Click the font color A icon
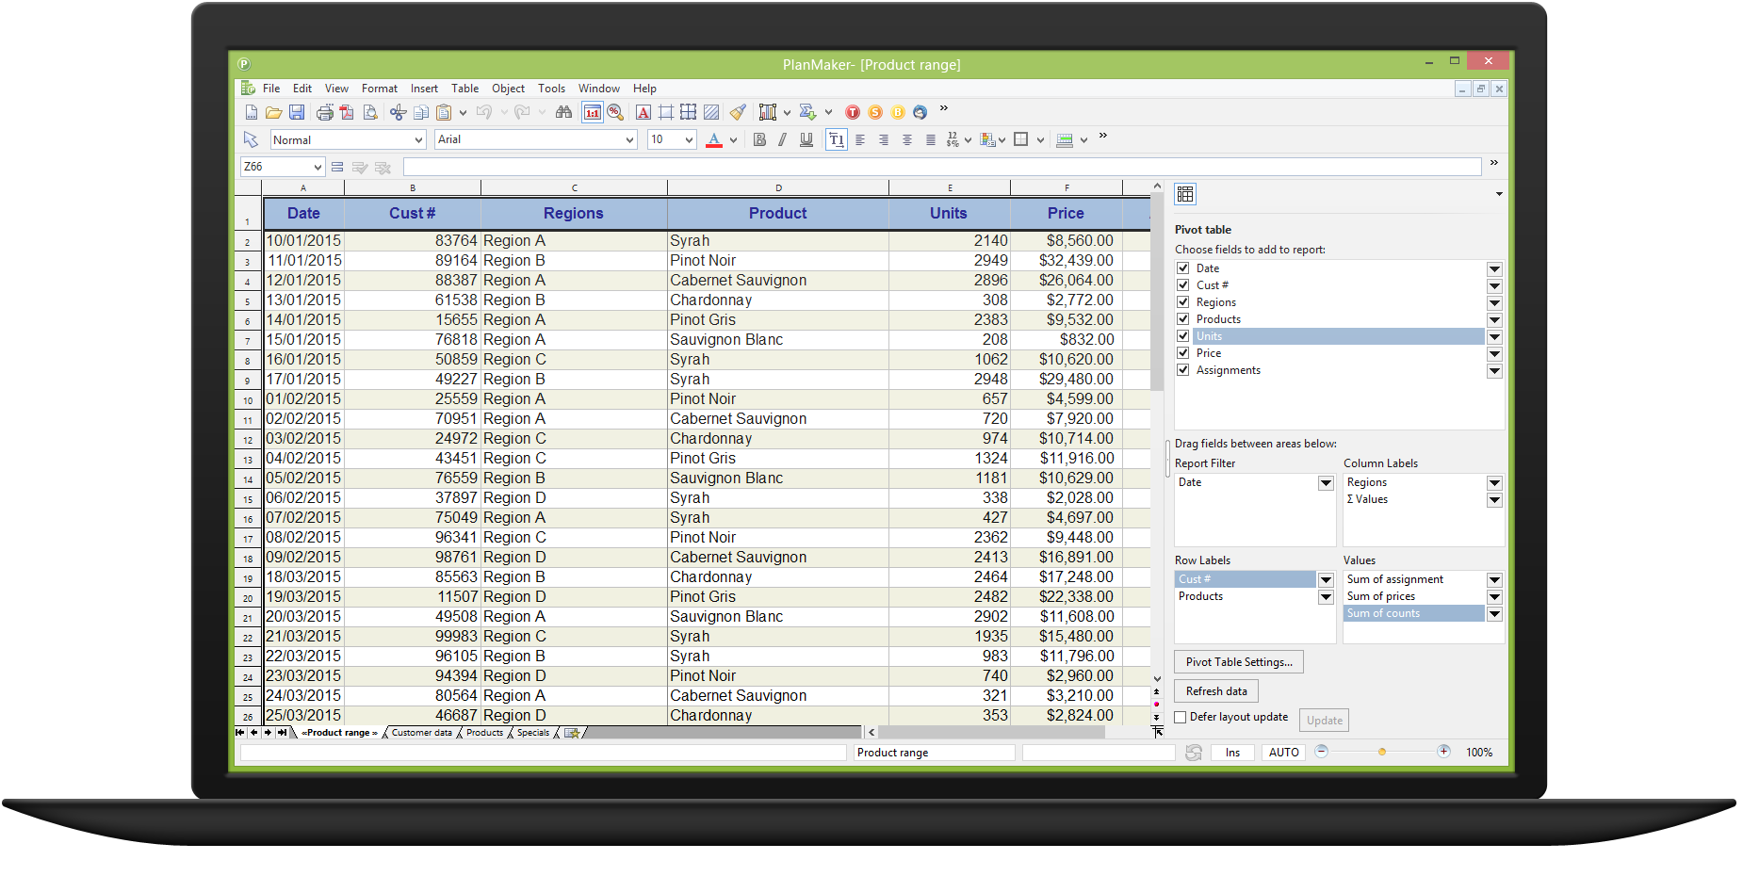The image size is (1743, 876). point(714,139)
